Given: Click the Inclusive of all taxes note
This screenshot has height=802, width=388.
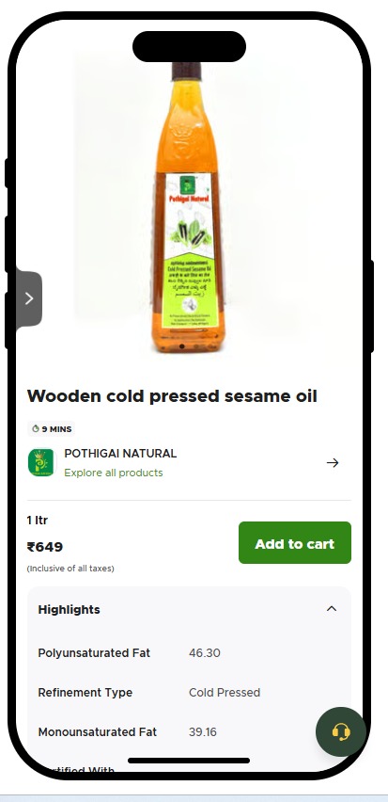Looking at the screenshot, I should 70,569.
